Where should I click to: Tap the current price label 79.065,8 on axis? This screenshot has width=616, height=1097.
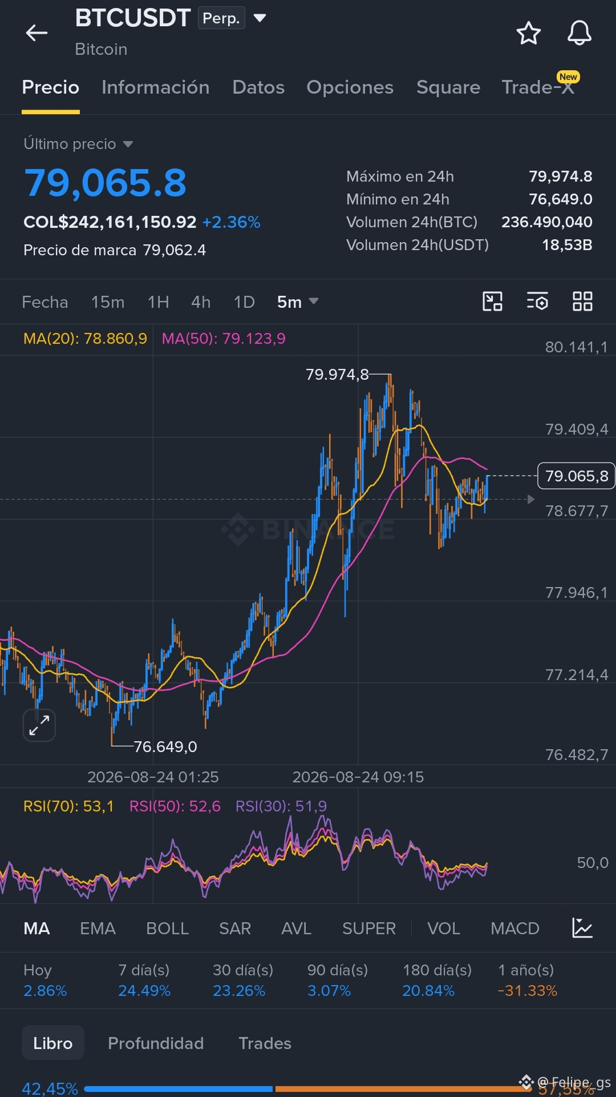click(576, 476)
